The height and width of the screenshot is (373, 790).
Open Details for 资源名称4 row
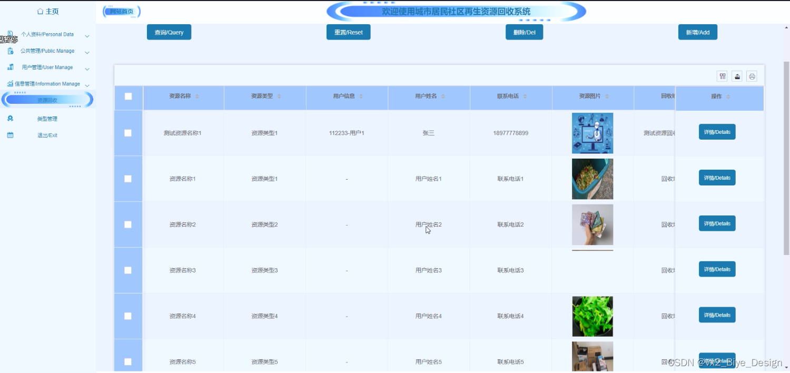717,315
